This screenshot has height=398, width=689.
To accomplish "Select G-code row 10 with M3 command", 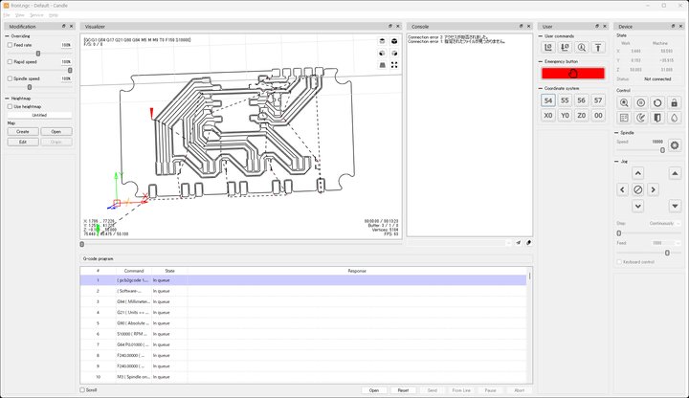I will click(x=303, y=377).
